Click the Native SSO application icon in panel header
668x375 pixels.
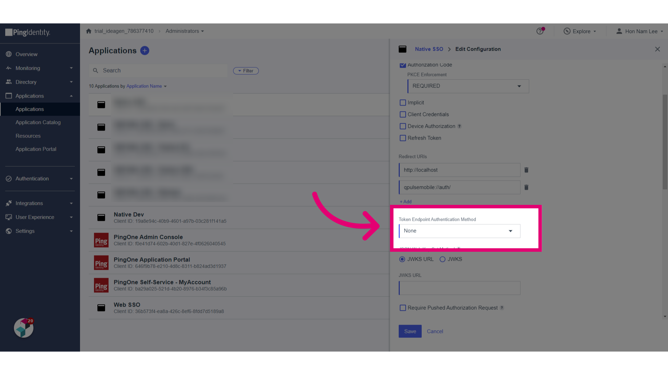(x=403, y=49)
